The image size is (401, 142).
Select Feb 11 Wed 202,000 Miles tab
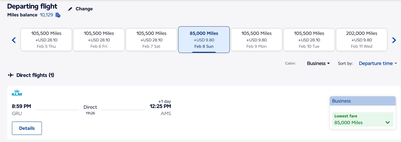[x=361, y=40]
